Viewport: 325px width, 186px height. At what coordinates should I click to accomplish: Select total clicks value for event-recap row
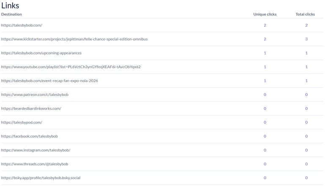306,81
